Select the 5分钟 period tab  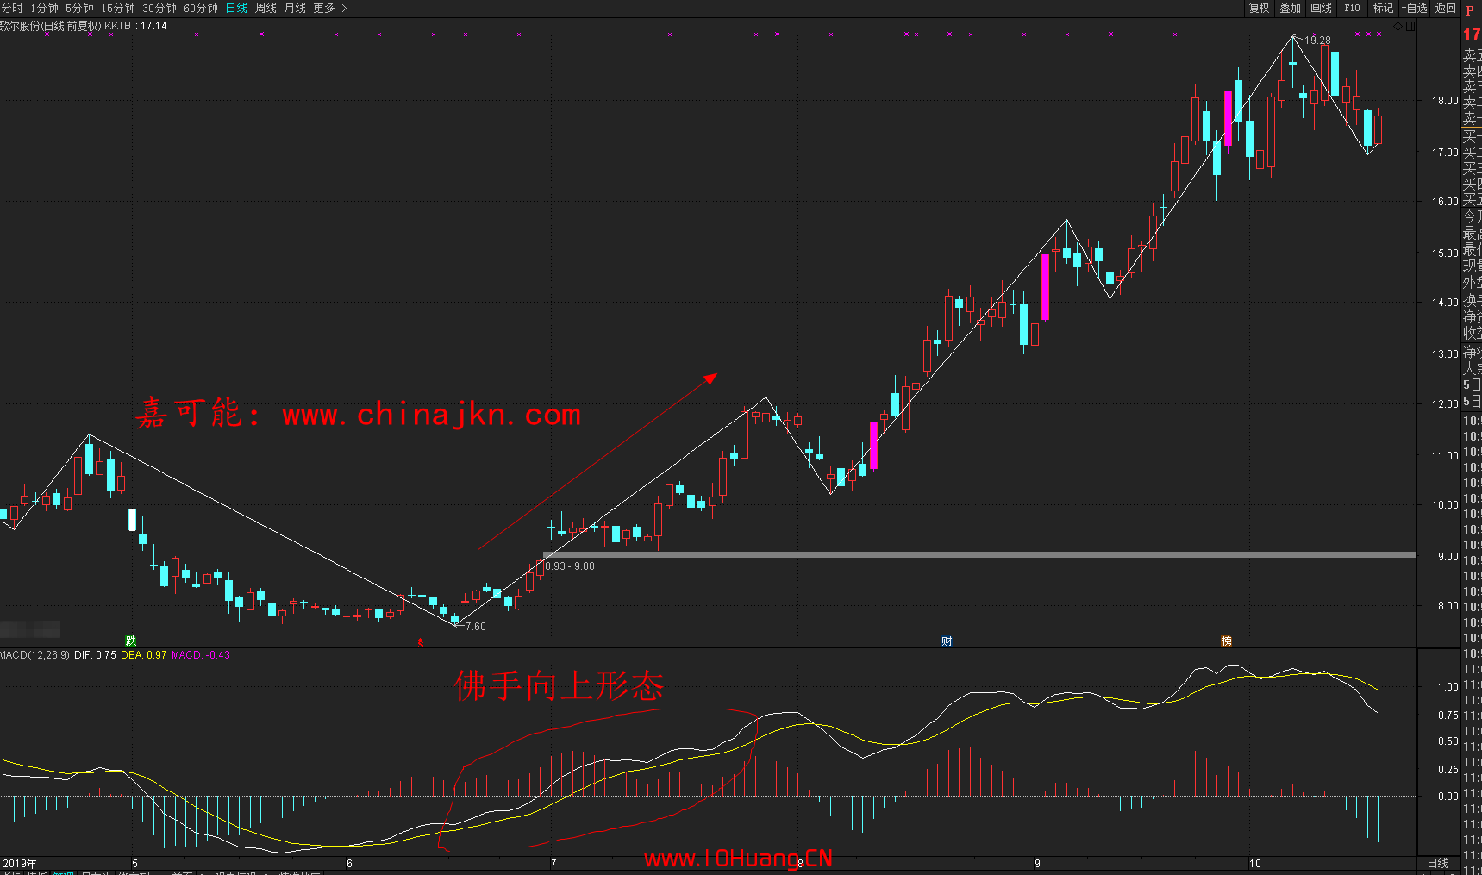pos(79,8)
